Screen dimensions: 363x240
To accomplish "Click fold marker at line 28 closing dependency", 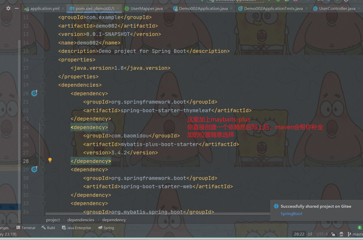I will tap(43, 161).
